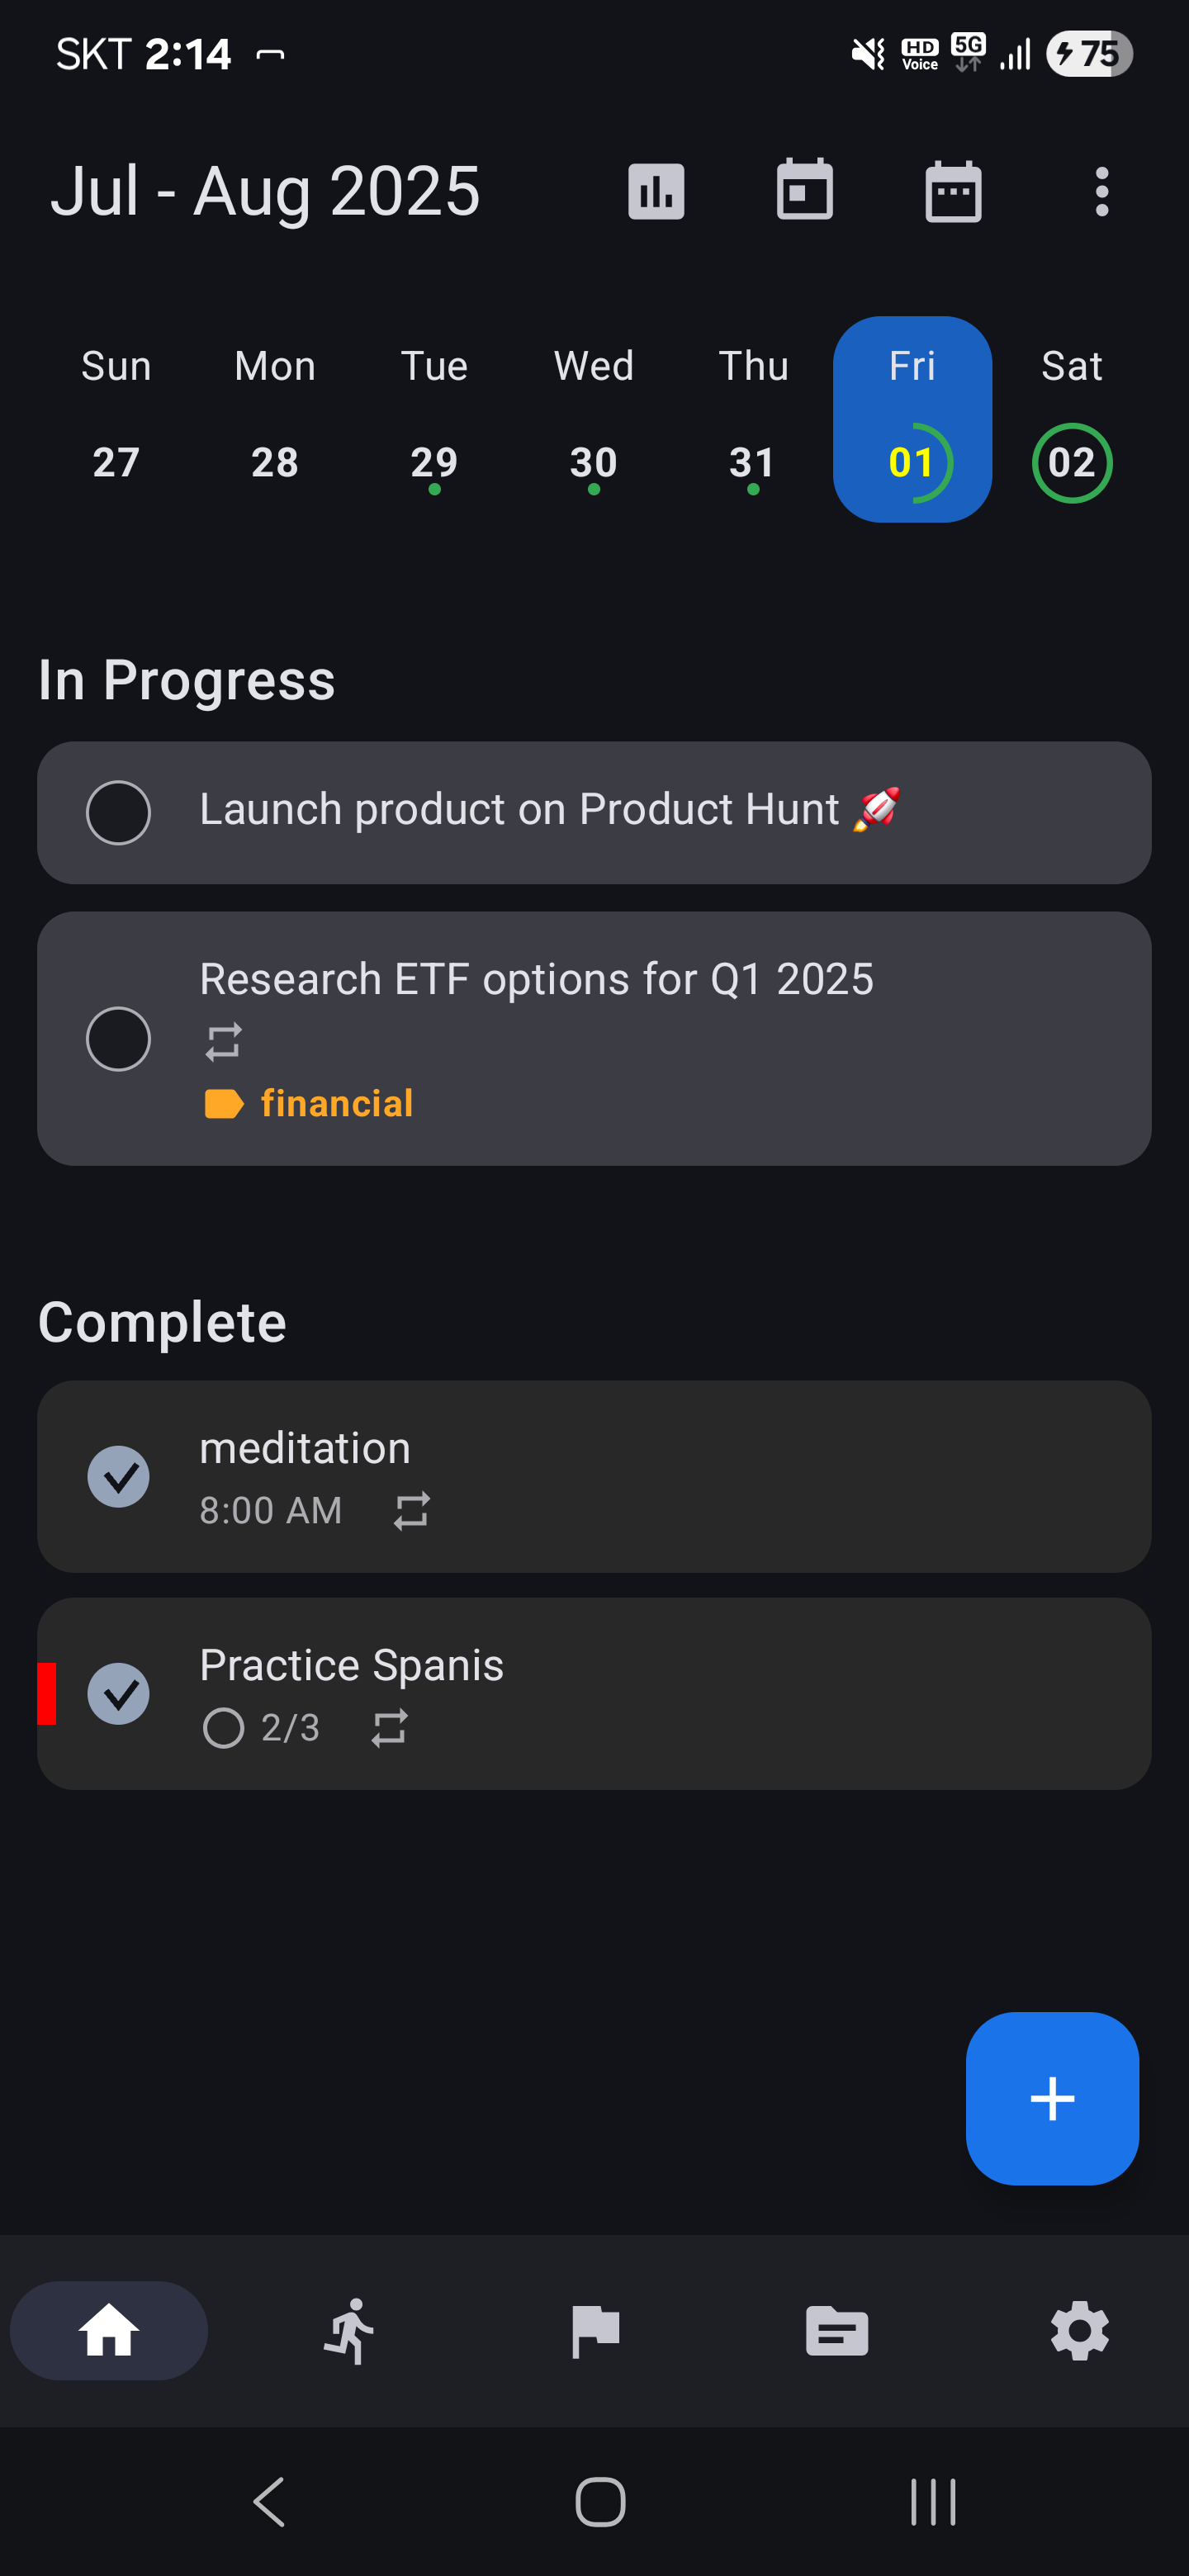Open the statistics bar chart icon

(x=656, y=191)
